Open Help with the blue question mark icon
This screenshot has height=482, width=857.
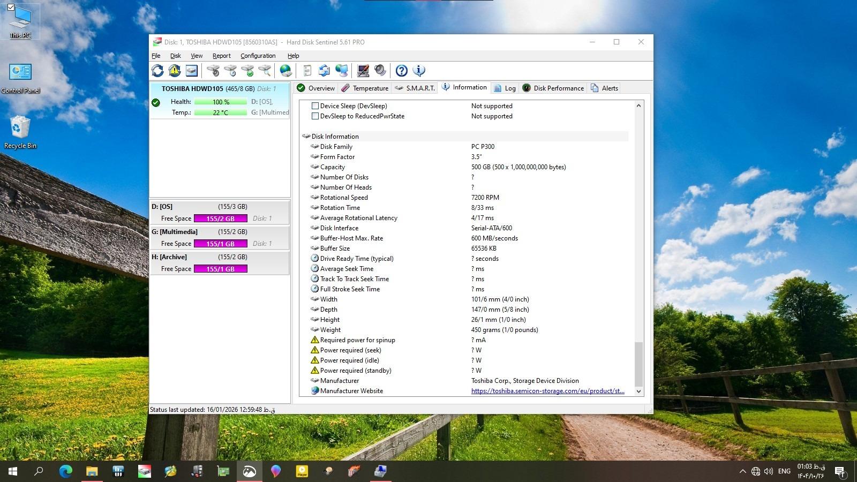402,71
